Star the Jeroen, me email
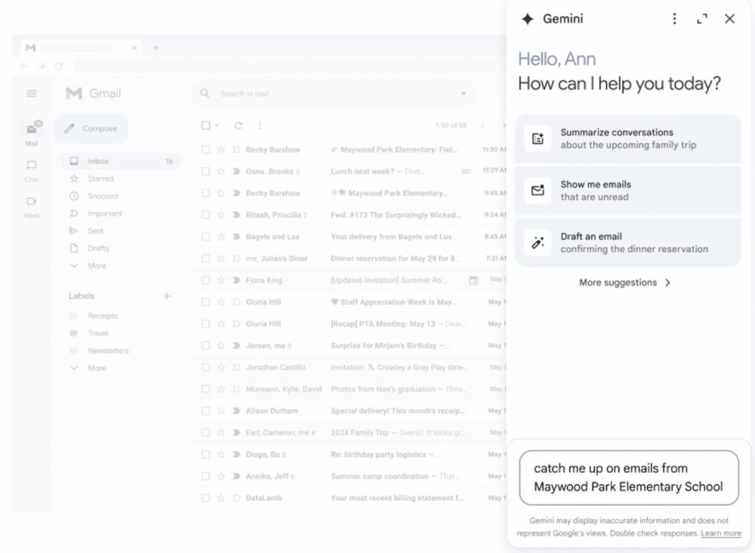The height and width of the screenshot is (553, 755). pos(221,346)
